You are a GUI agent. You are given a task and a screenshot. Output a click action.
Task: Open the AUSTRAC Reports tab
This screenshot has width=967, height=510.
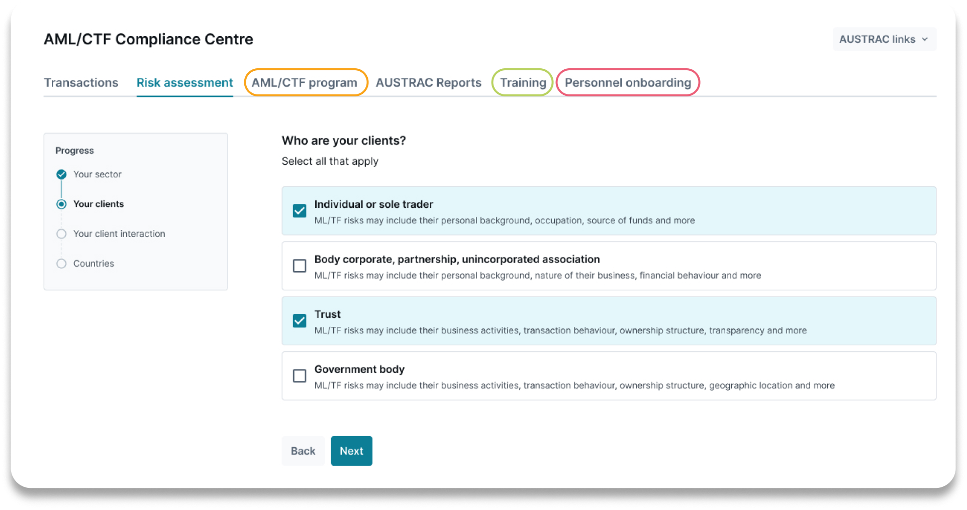[428, 83]
